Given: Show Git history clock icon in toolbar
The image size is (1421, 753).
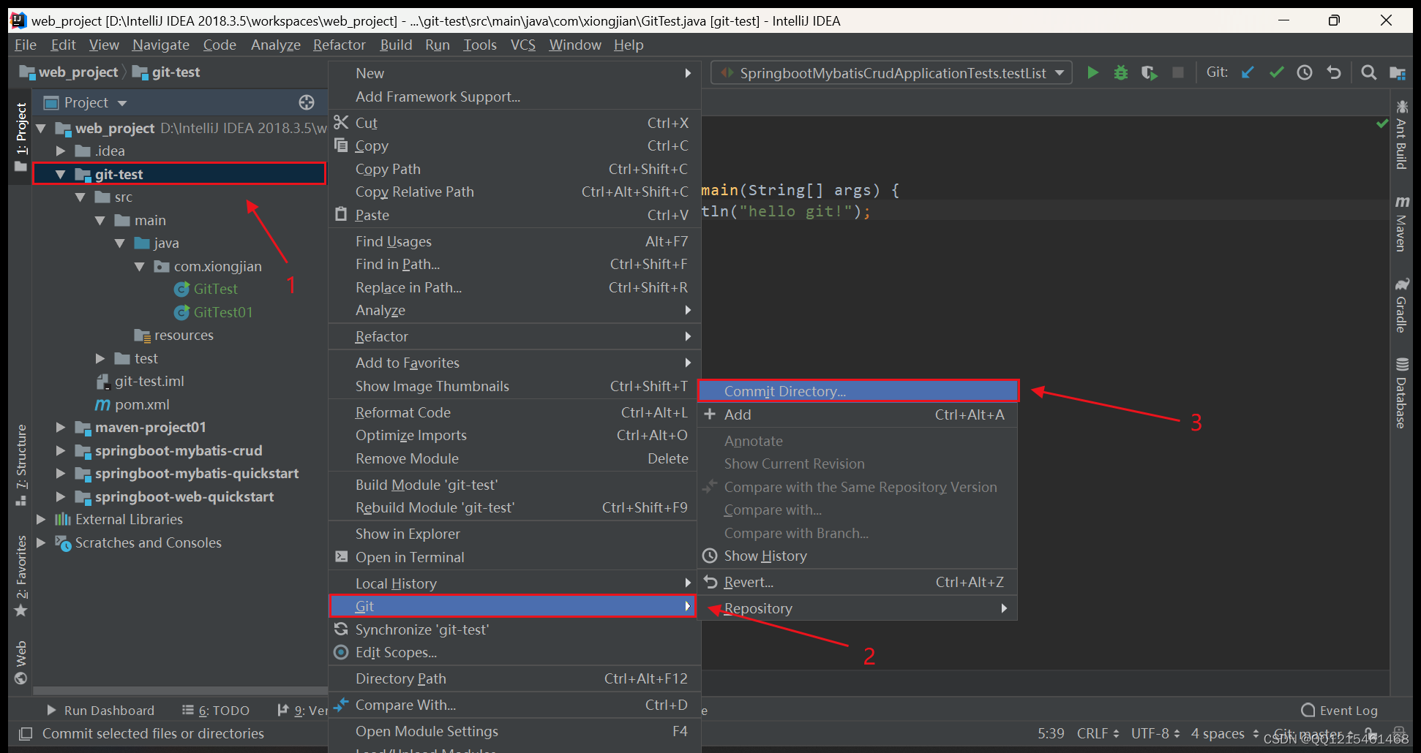Looking at the screenshot, I should coord(1305,72).
